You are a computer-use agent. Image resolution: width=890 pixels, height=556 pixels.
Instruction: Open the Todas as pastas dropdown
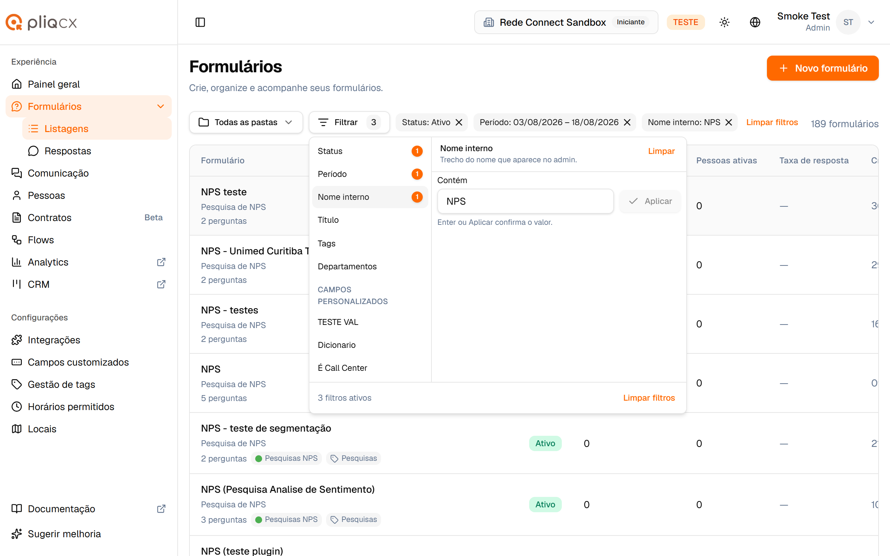tap(246, 122)
